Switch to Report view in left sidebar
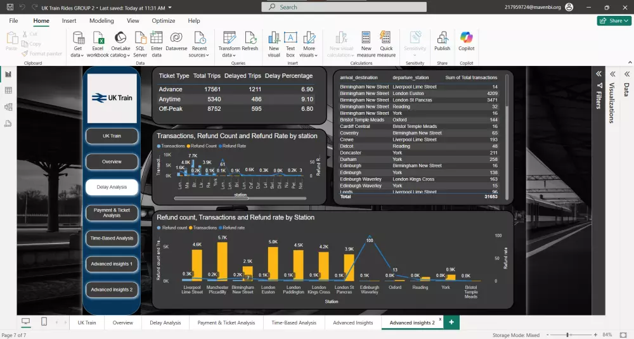This screenshot has width=634, height=339. pyautogui.click(x=8, y=74)
